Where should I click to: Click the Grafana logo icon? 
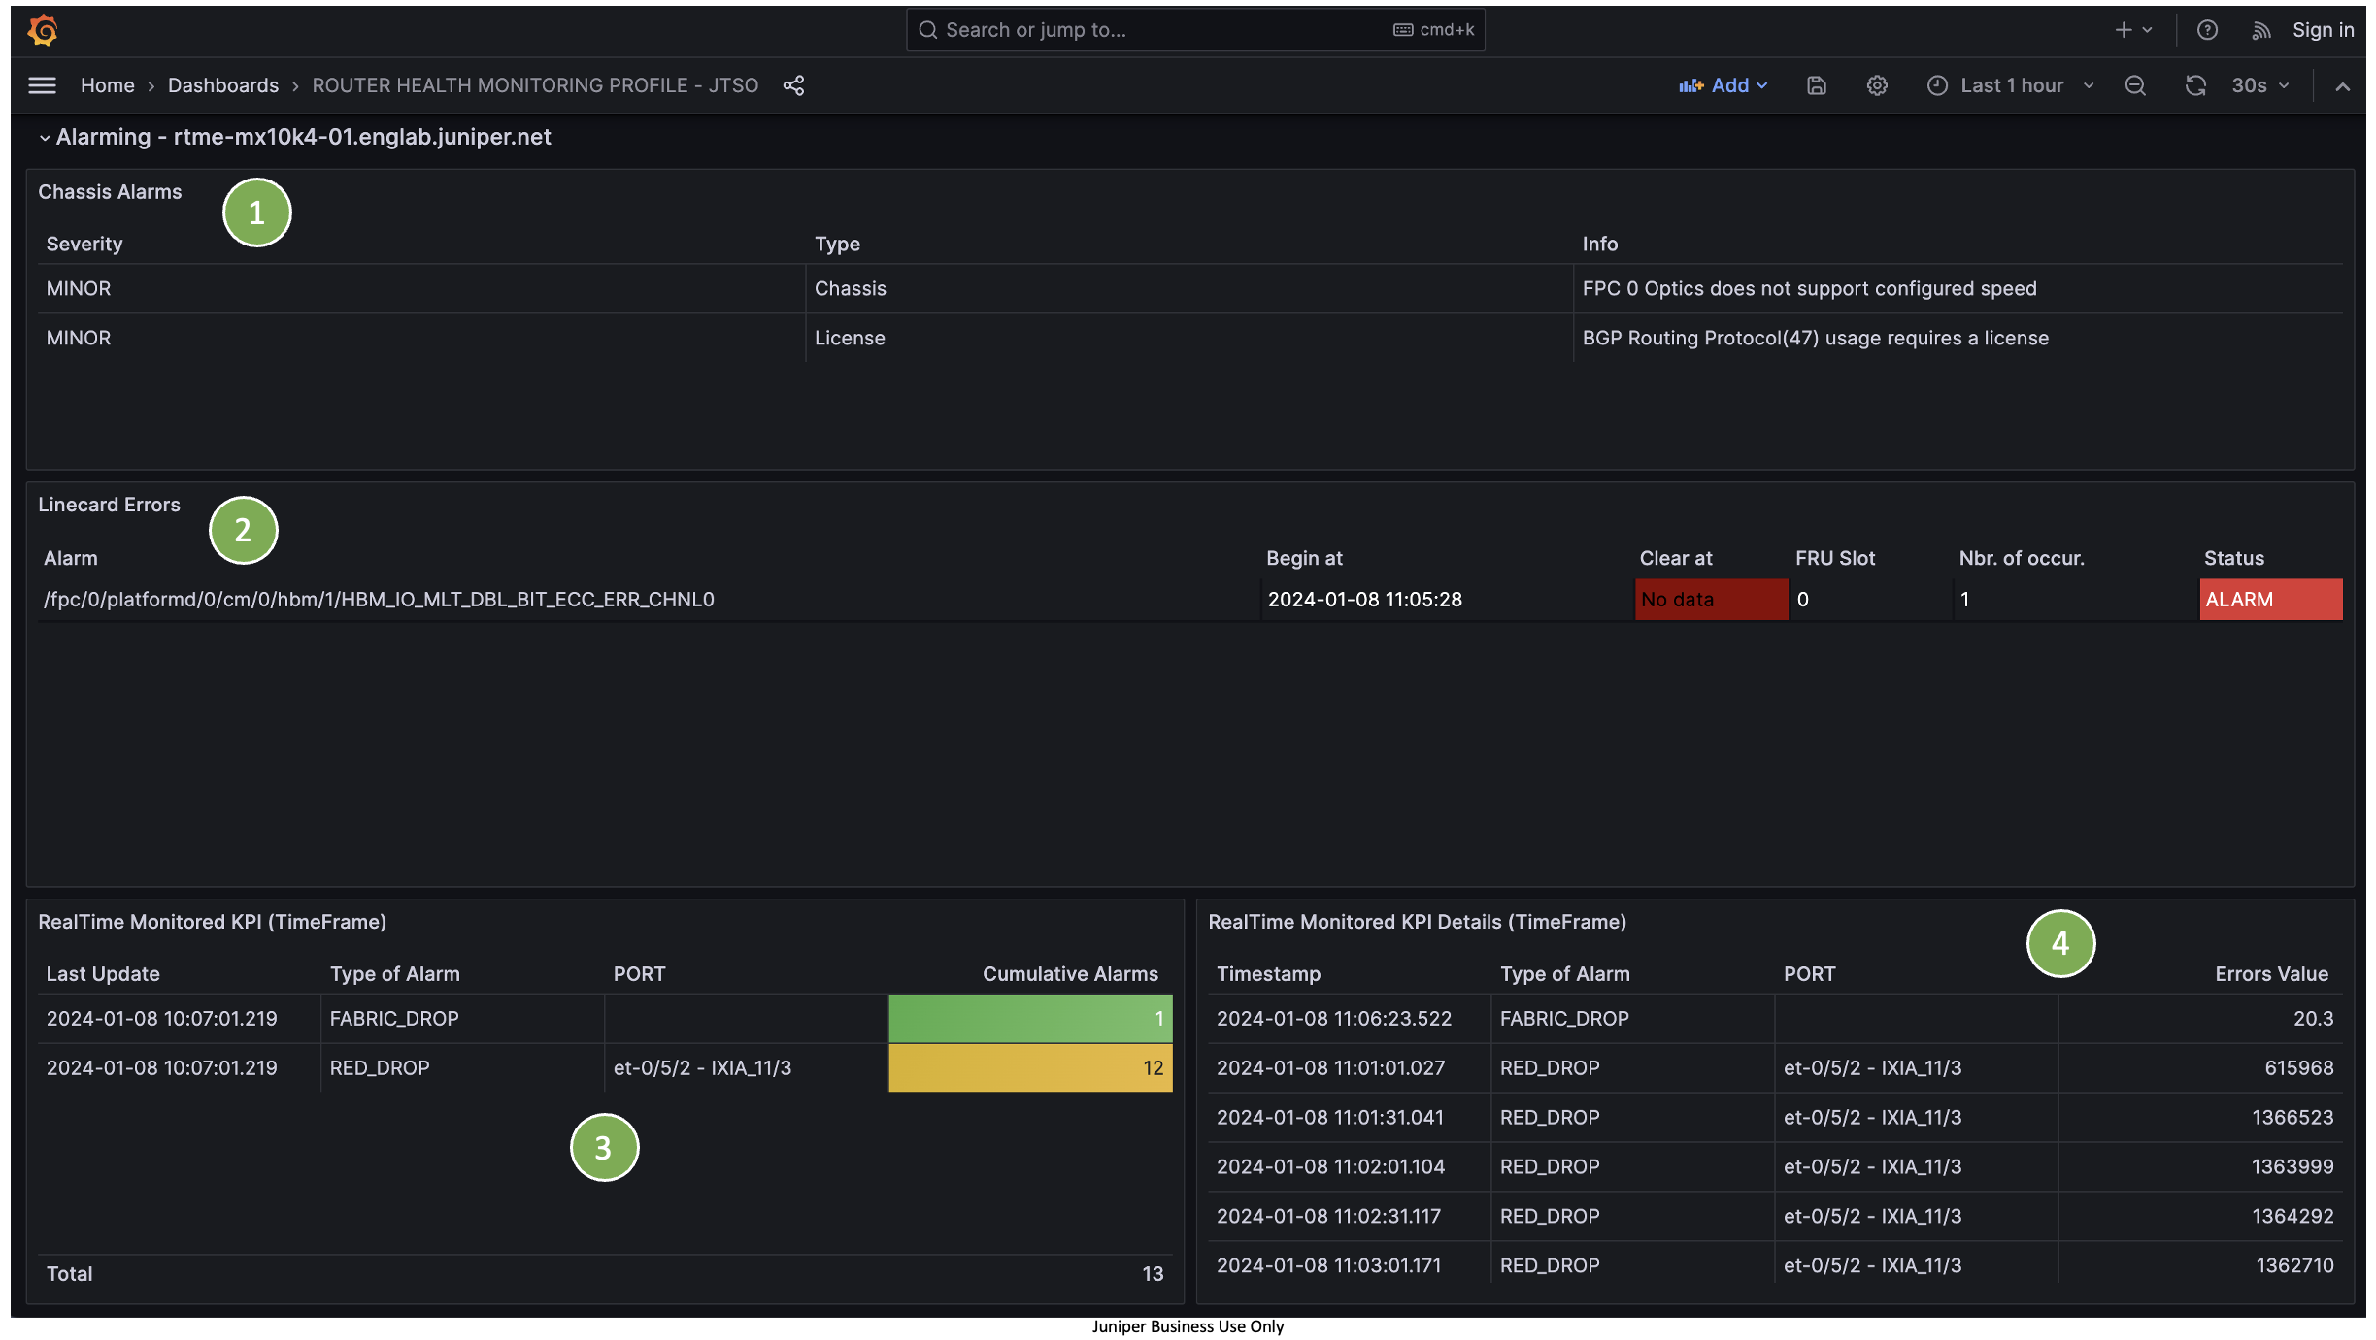pyautogui.click(x=43, y=30)
